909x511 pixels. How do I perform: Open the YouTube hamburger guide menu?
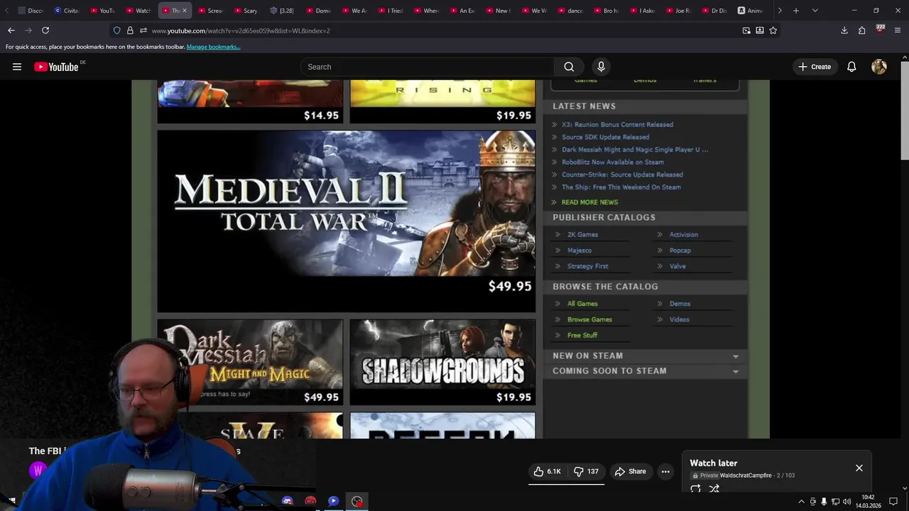pyautogui.click(x=17, y=67)
